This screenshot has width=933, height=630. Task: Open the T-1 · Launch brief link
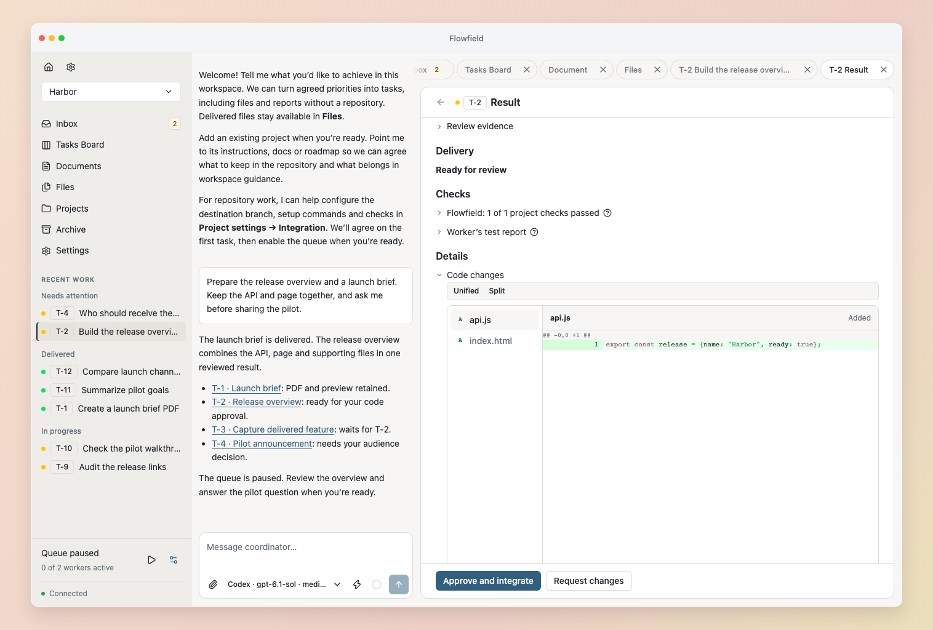pyautogui.click(x=246, y=388)
